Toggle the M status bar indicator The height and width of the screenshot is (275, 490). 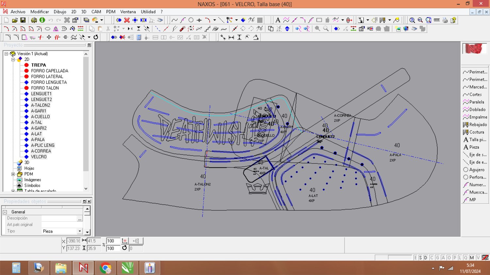[472, 258]
